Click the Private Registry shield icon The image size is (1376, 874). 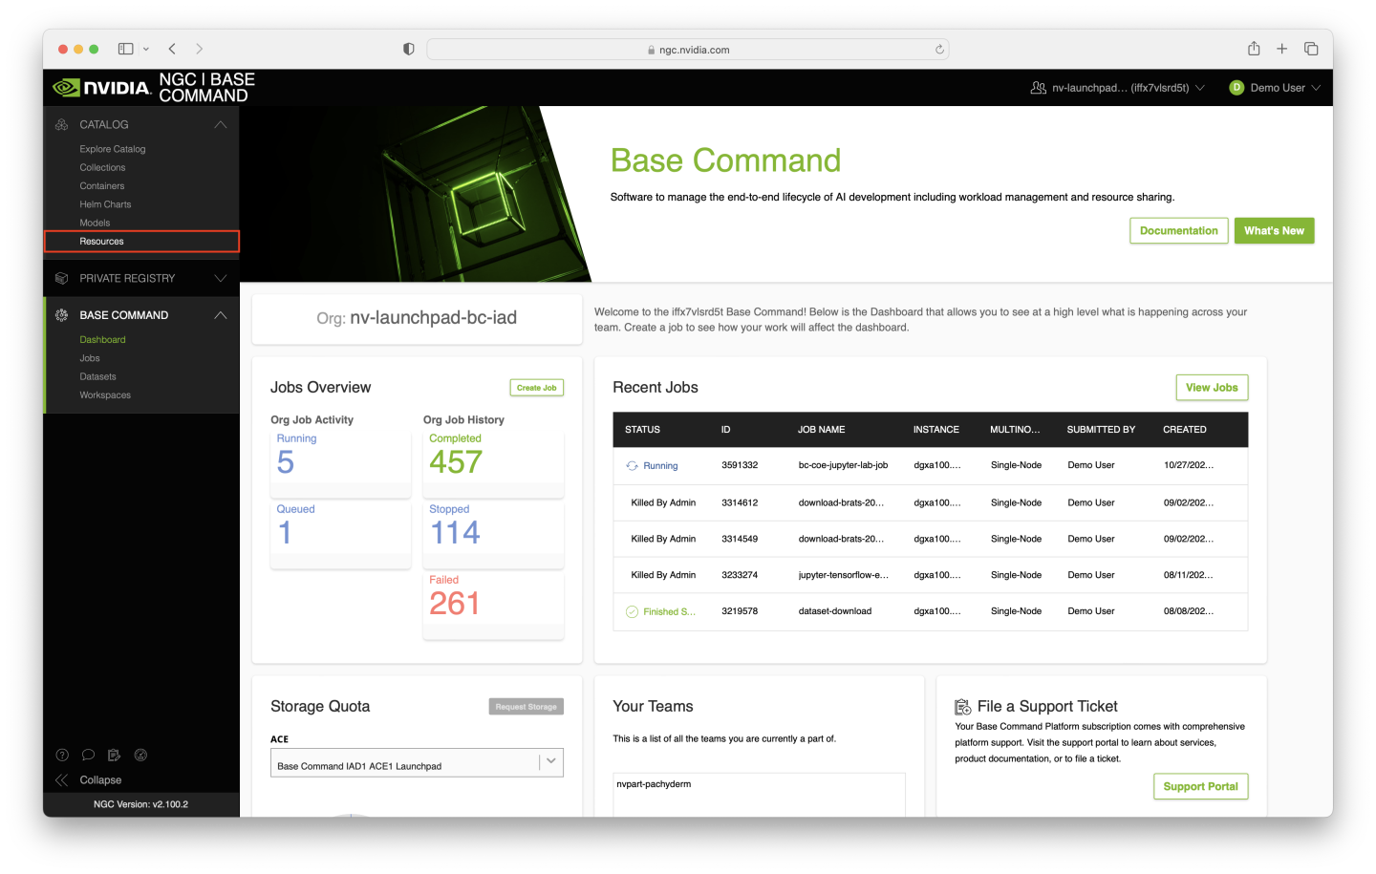click(60, 278)
